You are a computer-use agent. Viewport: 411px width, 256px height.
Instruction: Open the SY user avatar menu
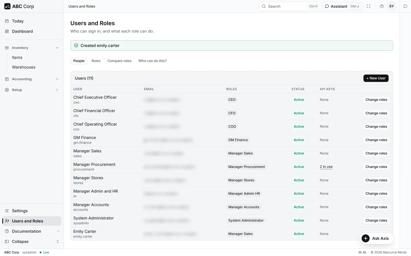pyautogui.click(x=391, y=6)
